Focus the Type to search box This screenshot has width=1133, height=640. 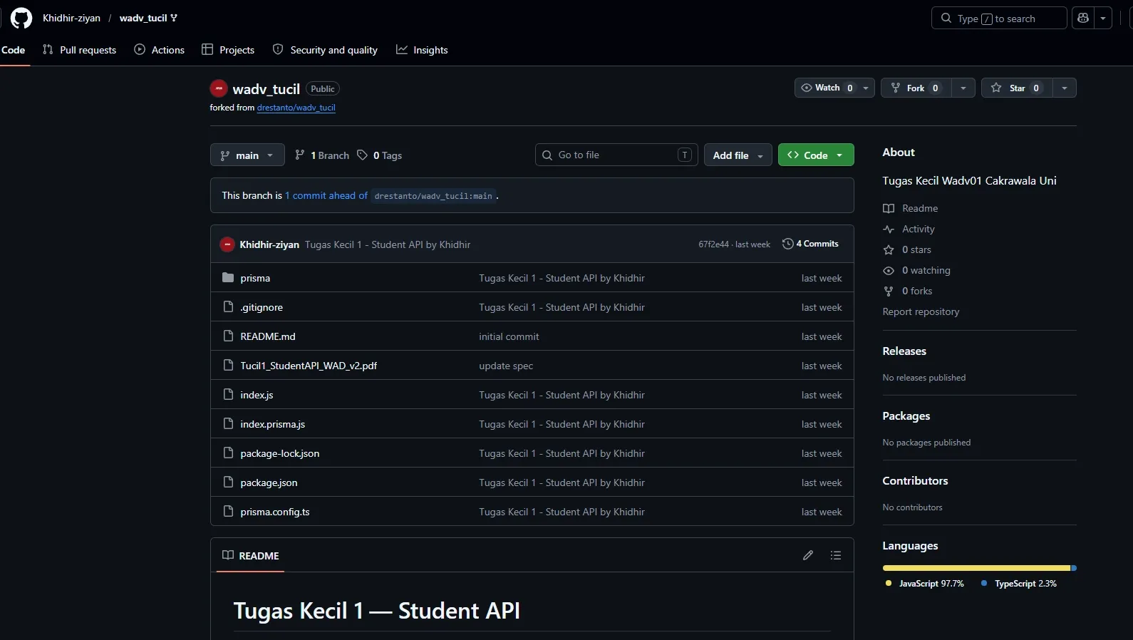[x=998, y=18]
